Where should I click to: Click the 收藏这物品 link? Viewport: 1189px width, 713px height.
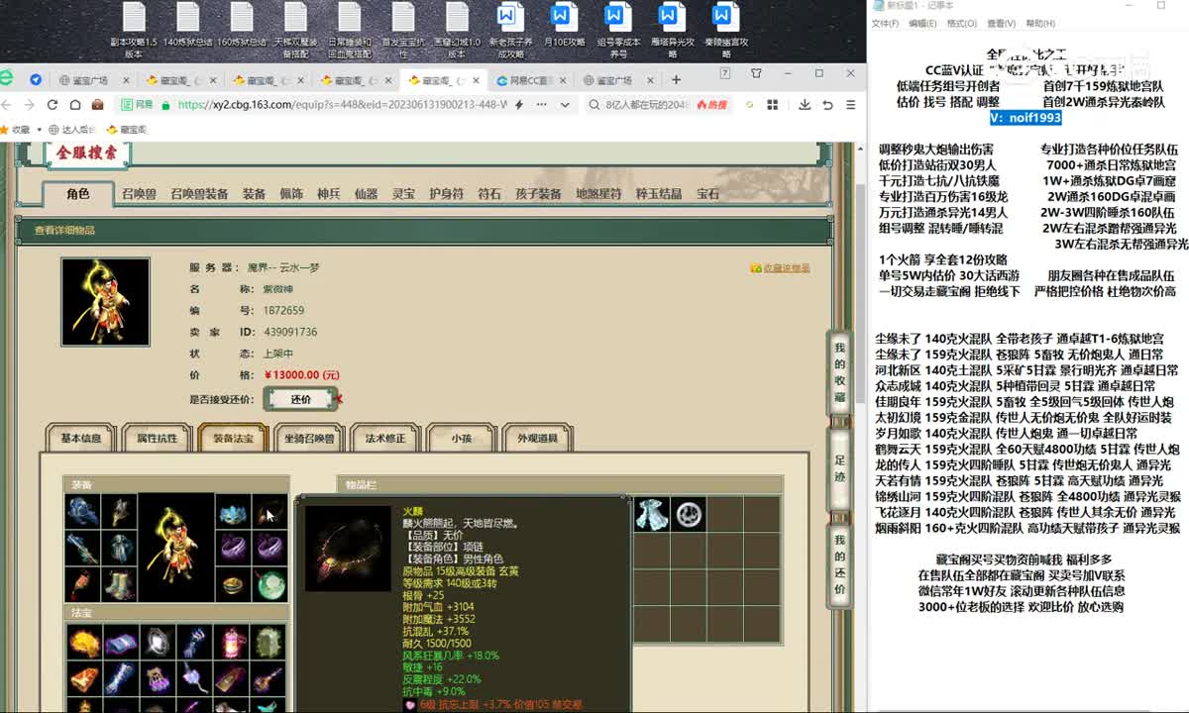point(780,266)
